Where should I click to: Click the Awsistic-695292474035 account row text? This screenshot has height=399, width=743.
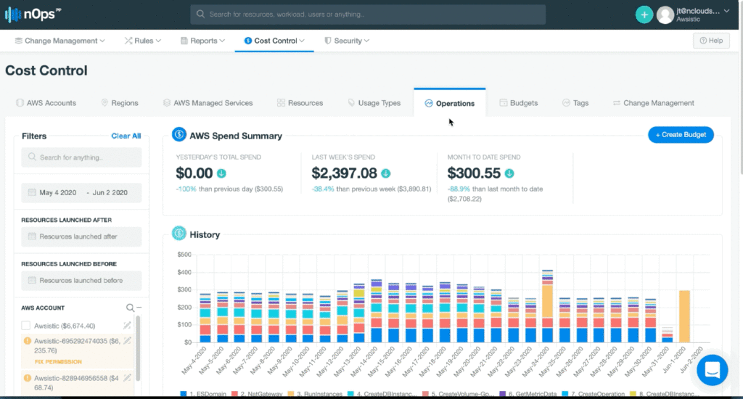click(77, 345)
